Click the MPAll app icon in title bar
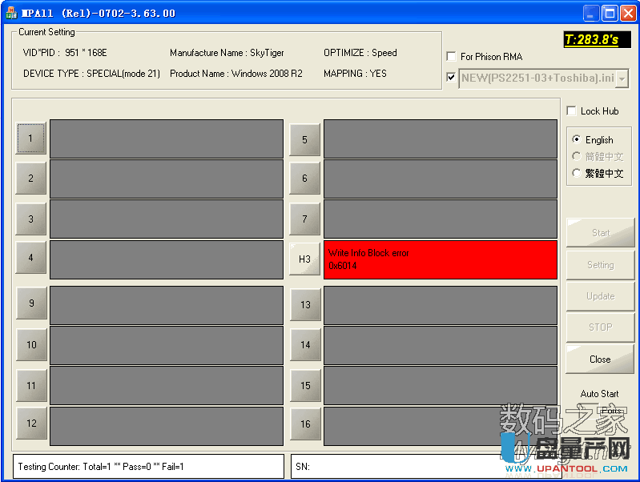The image size is (640, 482). tap(10, 13)
